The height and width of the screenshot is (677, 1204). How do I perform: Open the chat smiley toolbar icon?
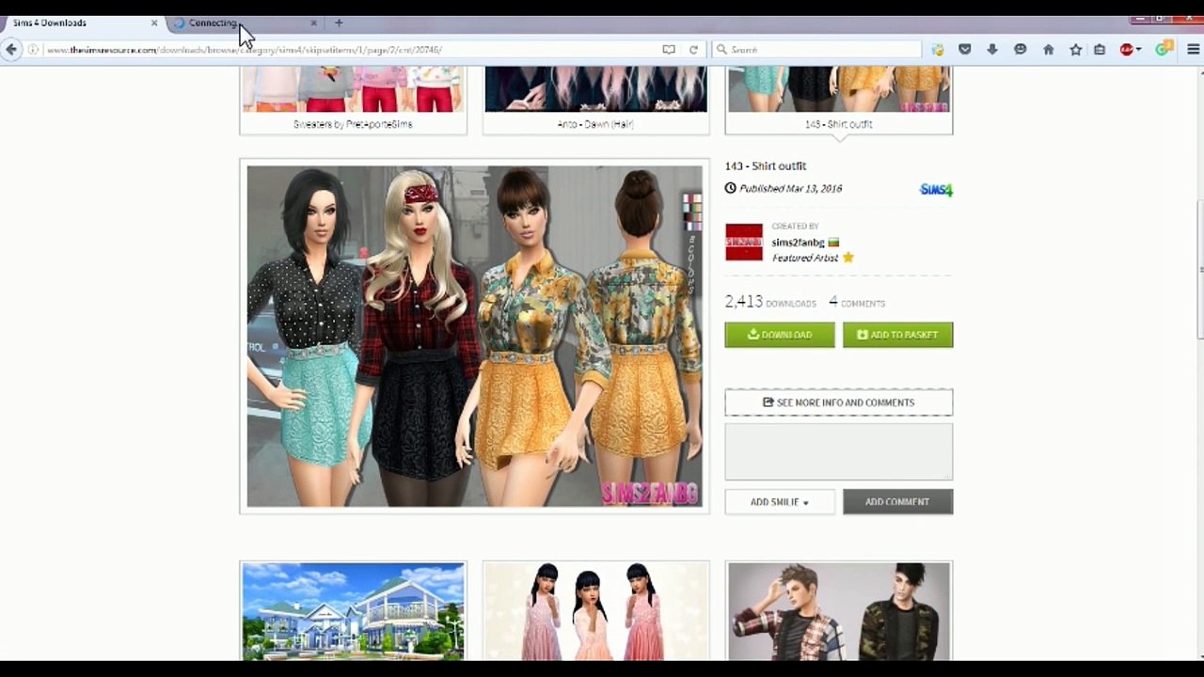click(1021, 50)
